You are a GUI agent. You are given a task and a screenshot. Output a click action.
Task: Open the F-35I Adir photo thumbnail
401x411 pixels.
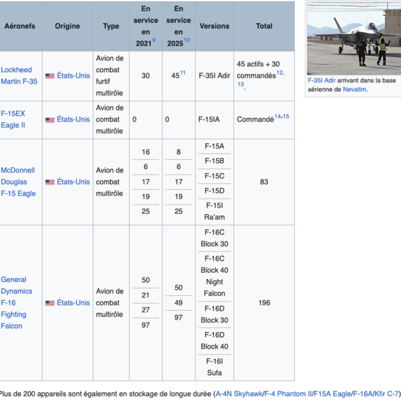point(354,38)
